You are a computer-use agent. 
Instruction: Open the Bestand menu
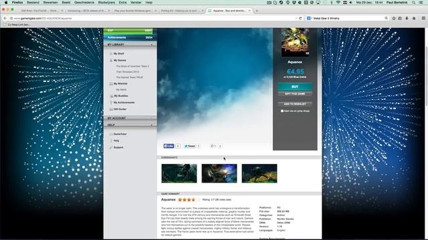pyautogui.click(x=33, y=3)
